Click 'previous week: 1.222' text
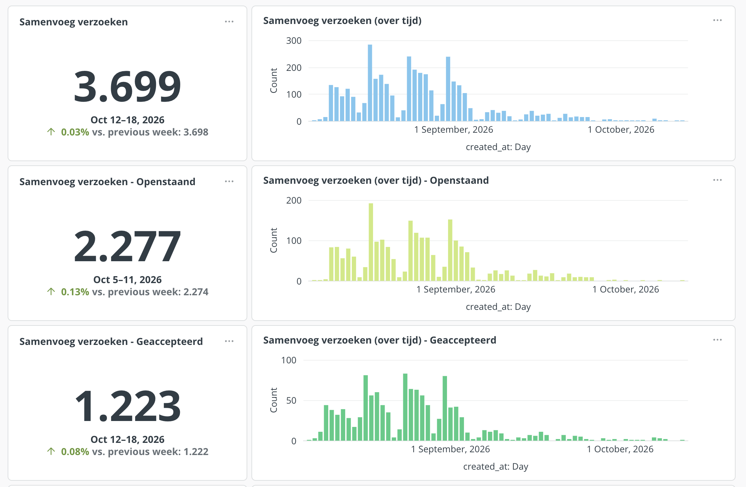The image size is (746, 487). click(158, 452)
